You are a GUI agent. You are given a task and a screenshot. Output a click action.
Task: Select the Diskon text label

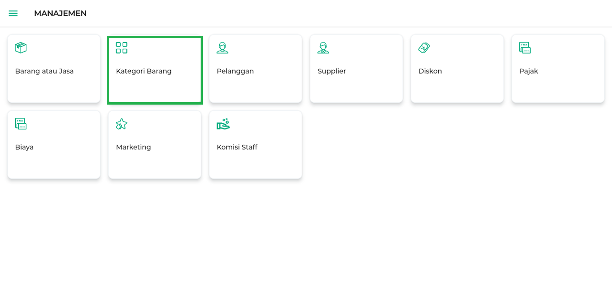point(430,71)
